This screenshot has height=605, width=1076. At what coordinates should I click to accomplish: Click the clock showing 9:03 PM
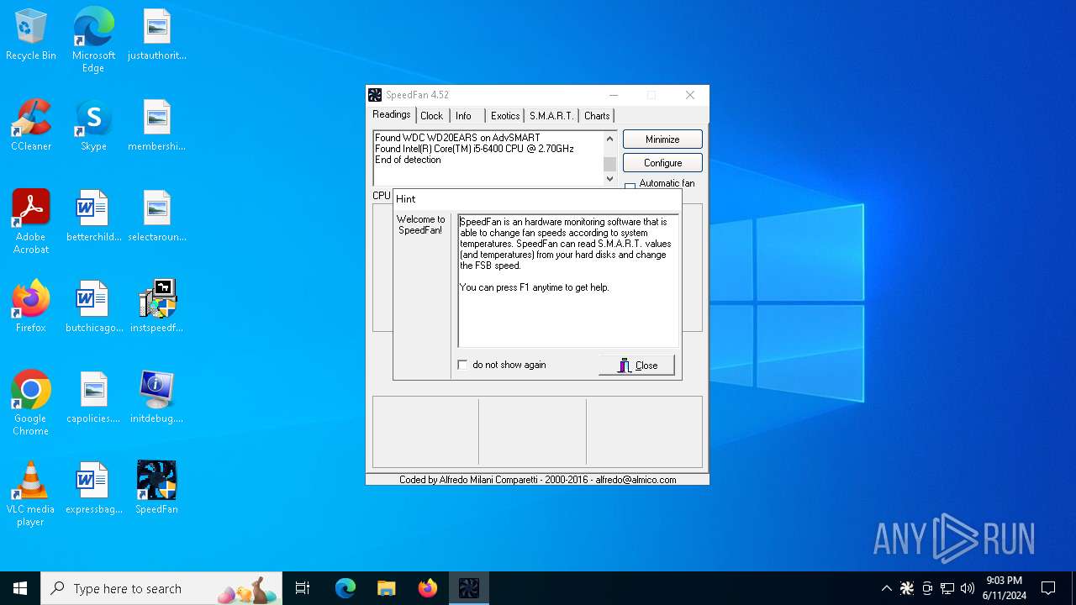(x=1004, y=588)
